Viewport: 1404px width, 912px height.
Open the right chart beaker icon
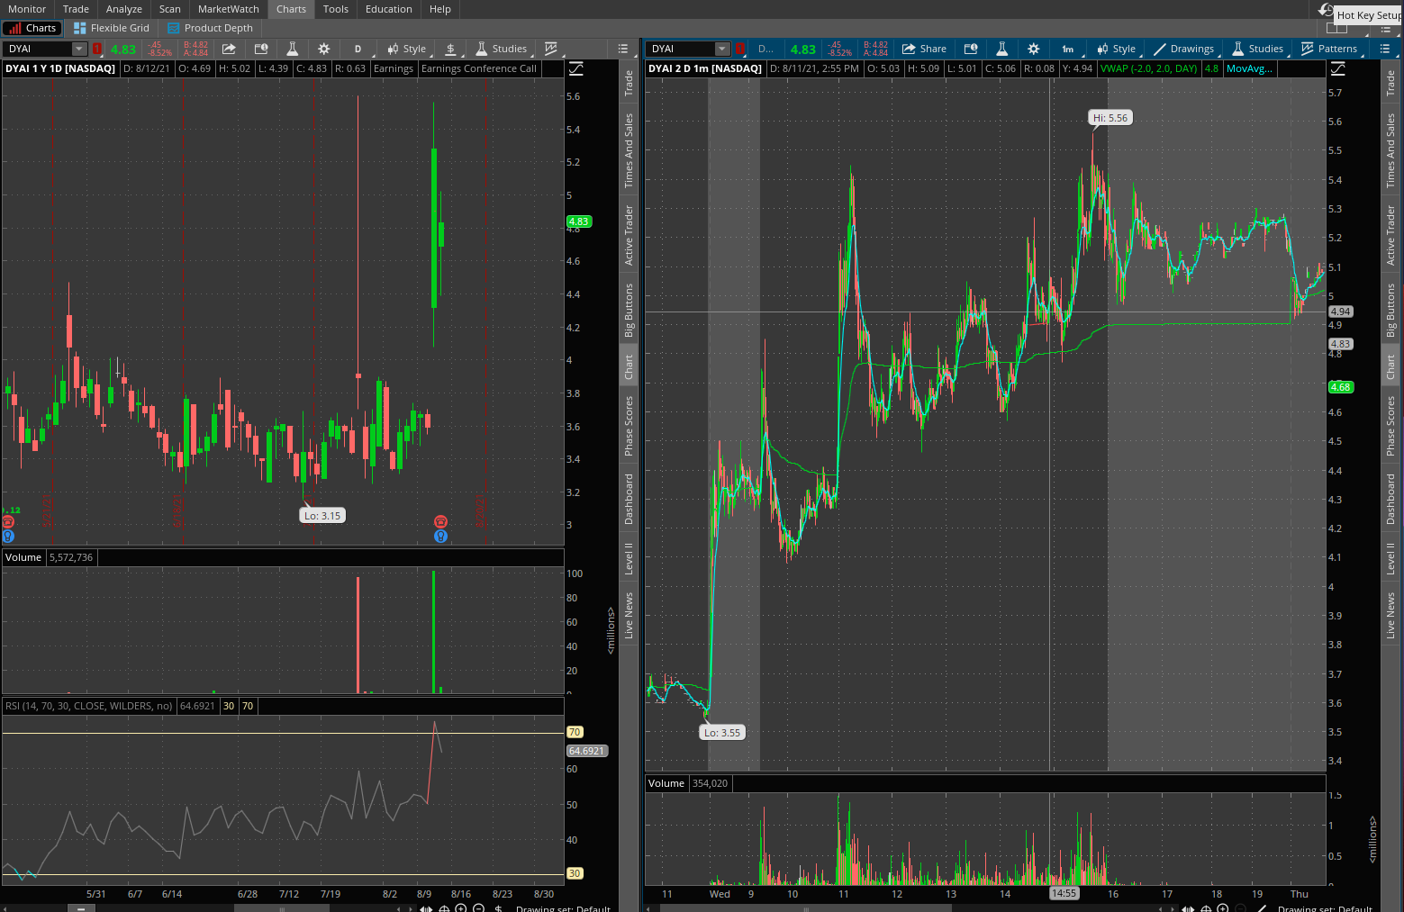[1001, 49]
